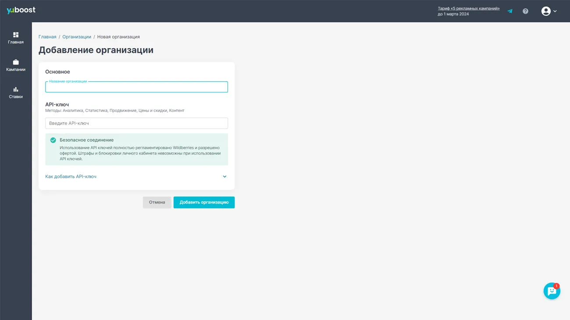
Task: Click the Введите API-ключ input field
Action: 136,123
